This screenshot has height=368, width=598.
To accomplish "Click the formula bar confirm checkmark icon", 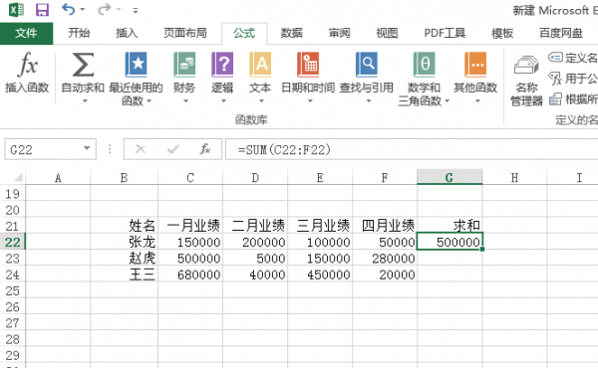I will [x=173, y=149].
